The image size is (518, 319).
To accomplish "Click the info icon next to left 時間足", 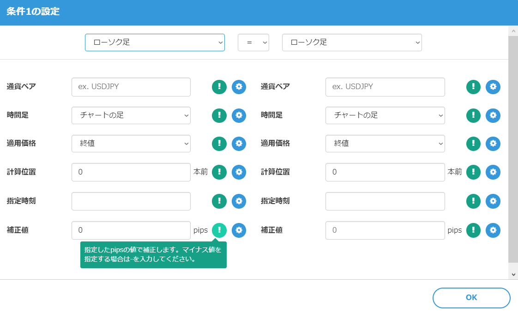I will point(219,115).
